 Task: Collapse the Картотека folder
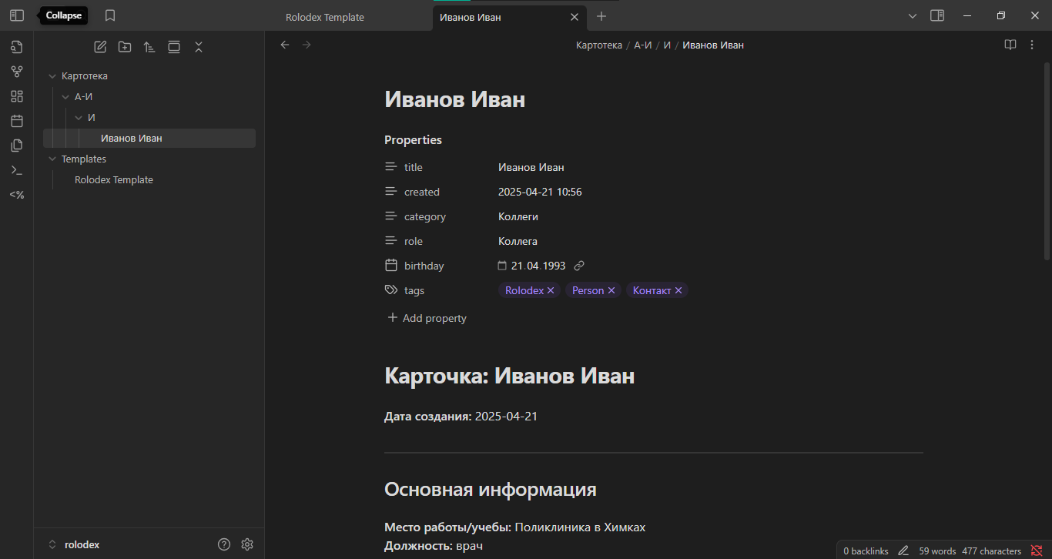click(52, 76)
